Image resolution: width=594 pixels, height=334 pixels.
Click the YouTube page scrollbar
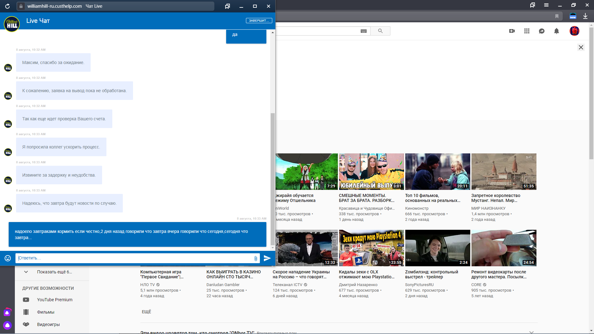coord(591,93)
